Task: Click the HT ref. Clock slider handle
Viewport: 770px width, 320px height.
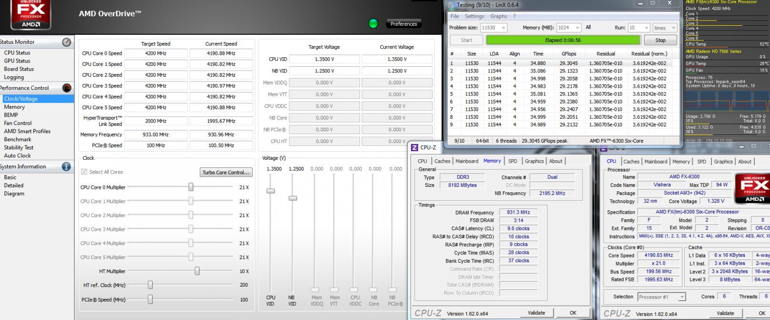Action: (x=150, y=285)
